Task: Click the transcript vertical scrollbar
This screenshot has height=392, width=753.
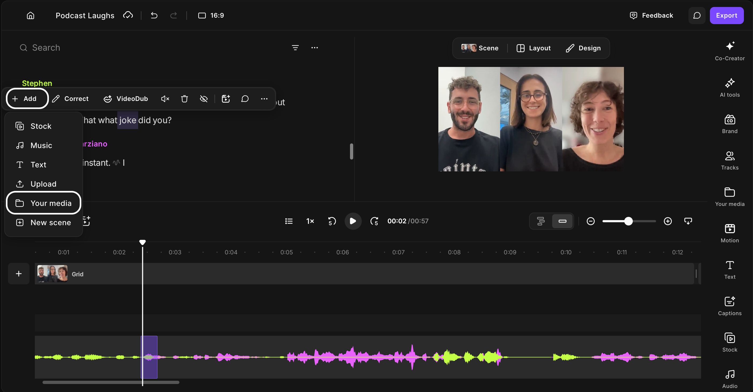Action: 351,151
